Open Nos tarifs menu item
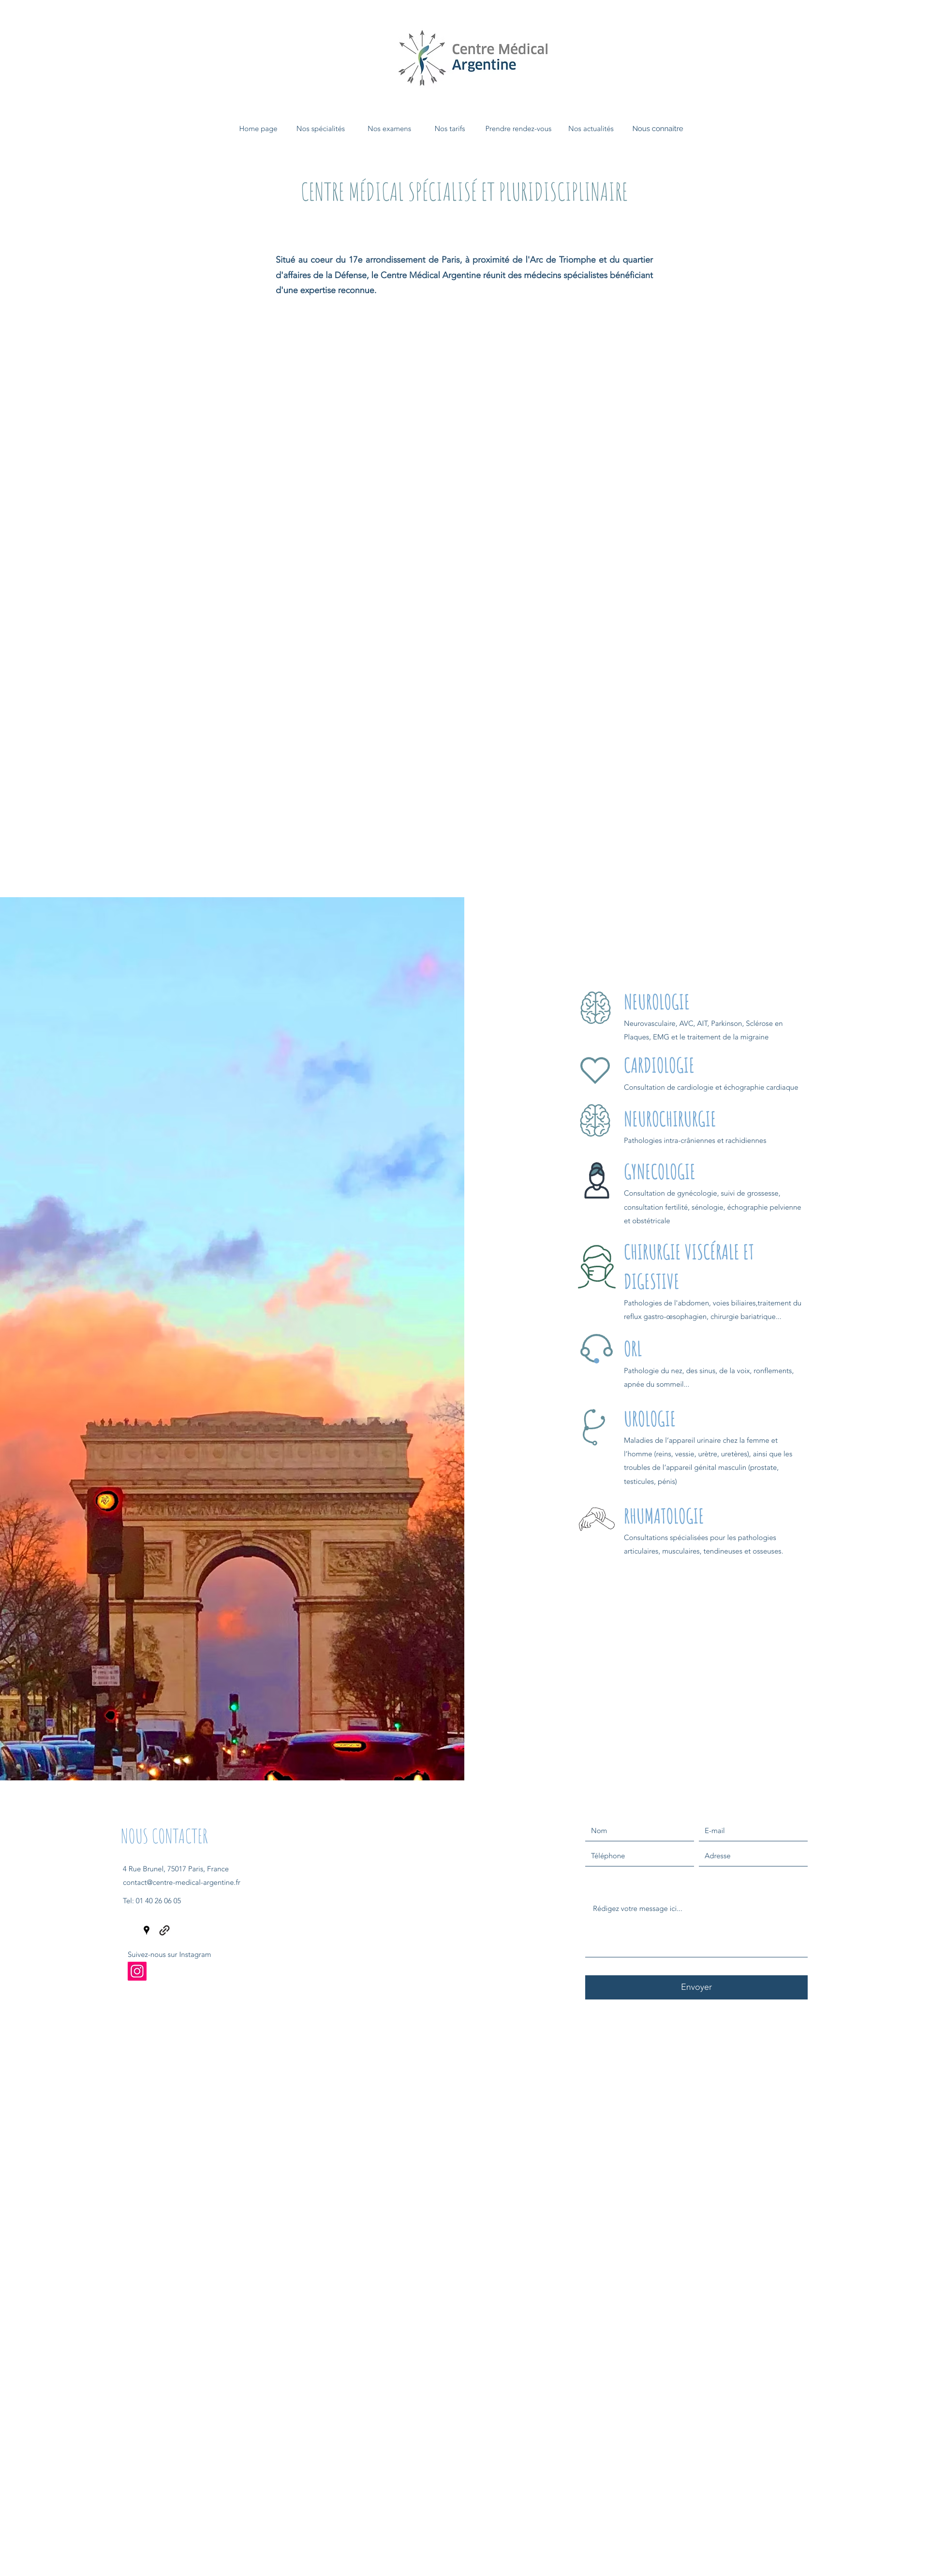This screenshot has width=931, height=2576. click(450, 129)
